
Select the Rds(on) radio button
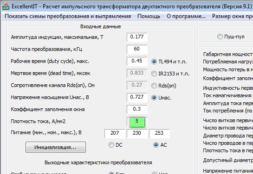coord(164,86)
